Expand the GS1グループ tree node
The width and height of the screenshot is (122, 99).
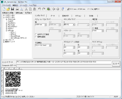(4, 40)
